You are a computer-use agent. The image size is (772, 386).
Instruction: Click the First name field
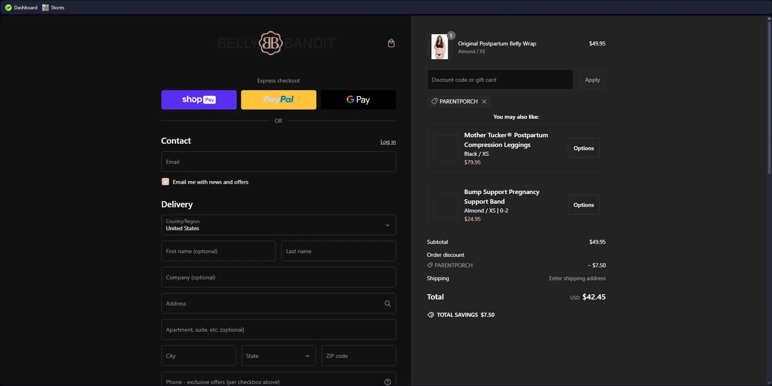(218, 251)
